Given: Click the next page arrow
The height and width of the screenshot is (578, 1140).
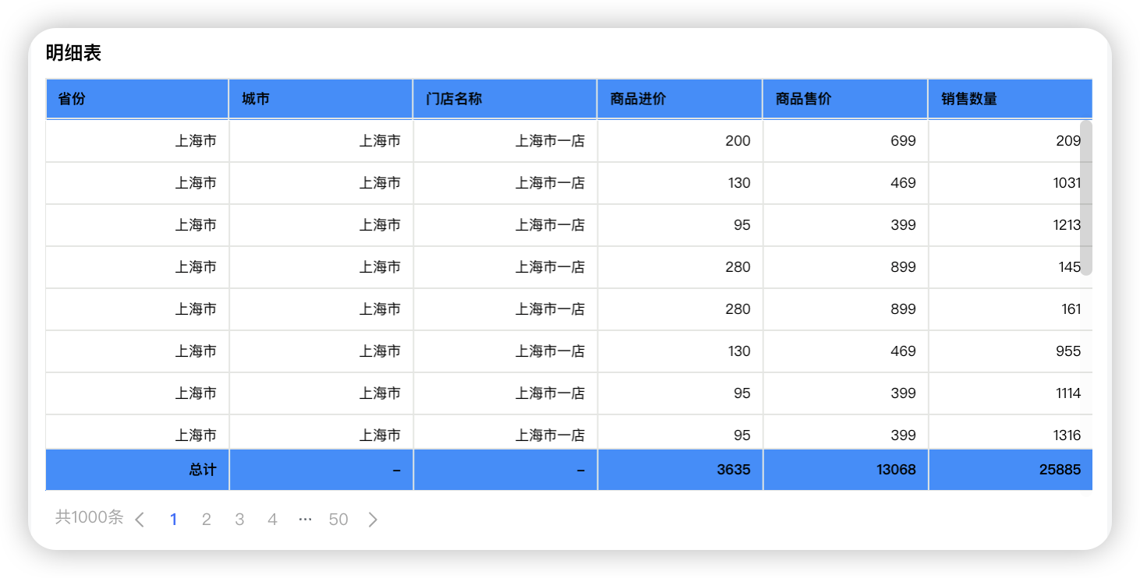Looking at the screenshot, I should point(373,519).
